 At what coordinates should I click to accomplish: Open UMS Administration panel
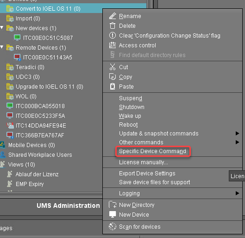click(x=68, y=206)
